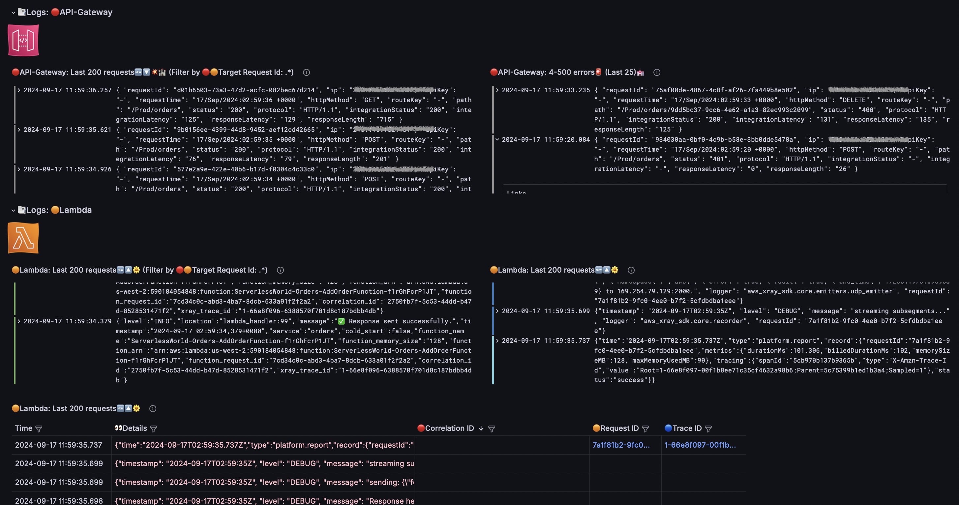Image resolution: width=959 pixels, height=505 pixels.
Task: Click the pink API Gateway service icon
Action: (x=23, y=40)
